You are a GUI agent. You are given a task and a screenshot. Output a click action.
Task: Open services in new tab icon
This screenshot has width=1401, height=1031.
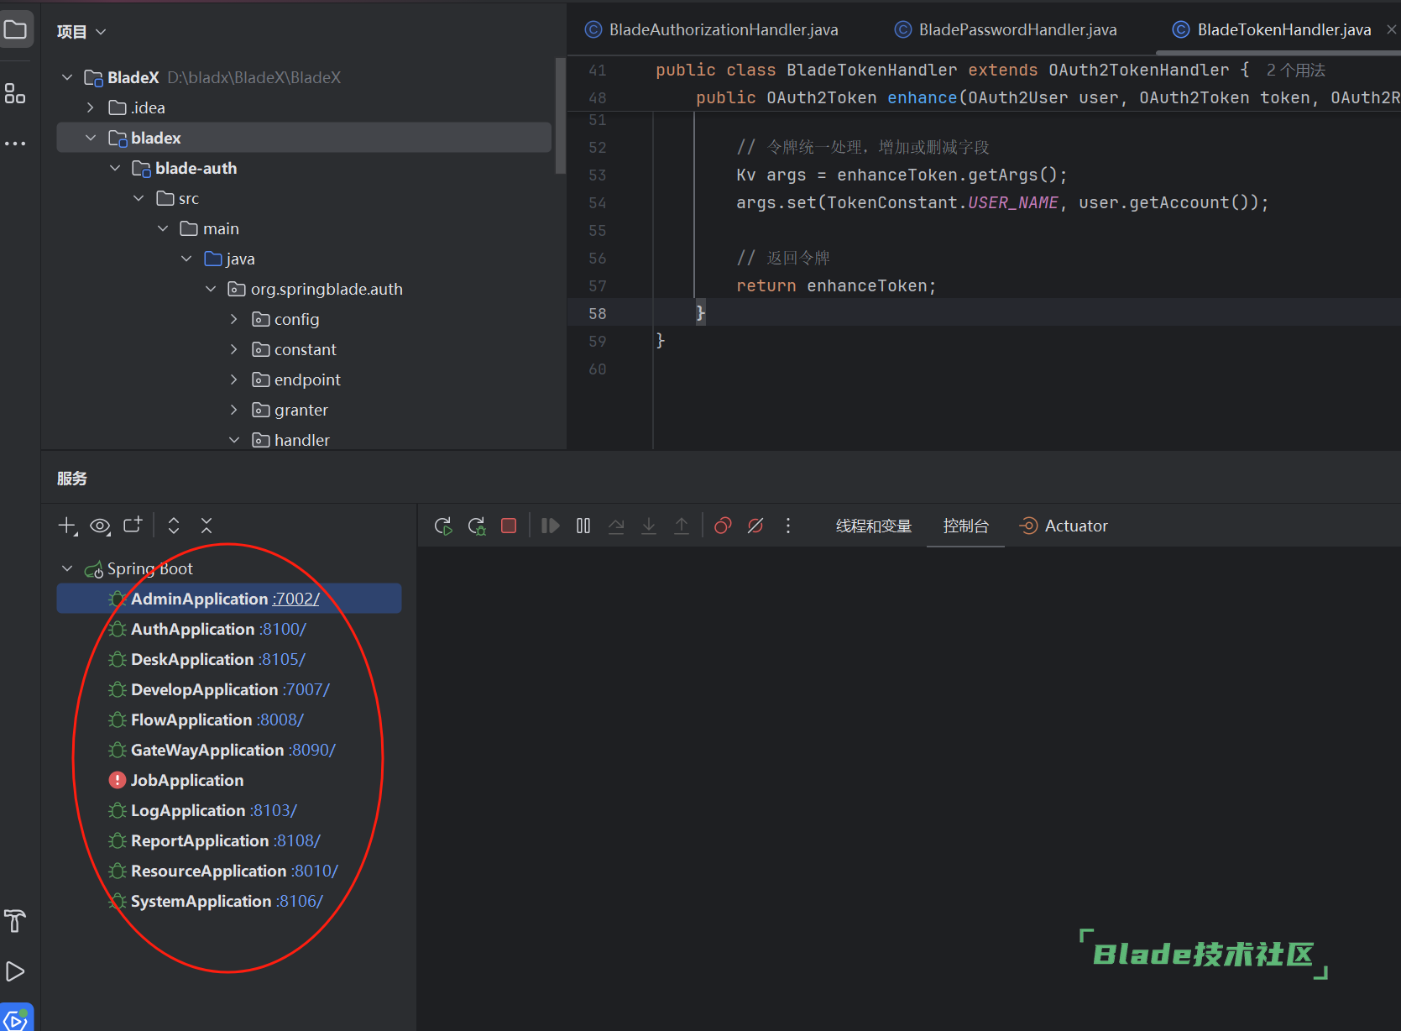(x=133, y=525)
